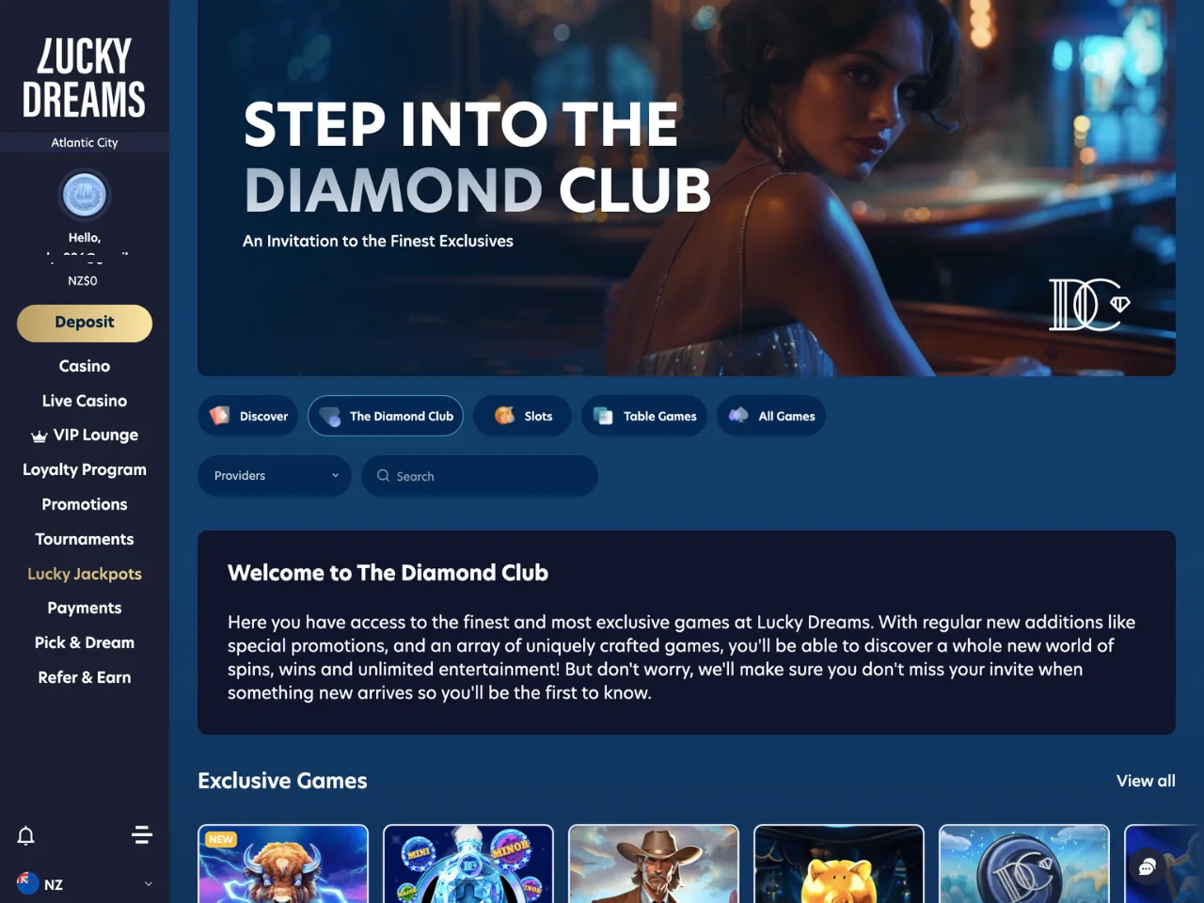Screen dimensions: 1204x903
Task: Click the search magnifier icon
Action: tap(383, 476)
